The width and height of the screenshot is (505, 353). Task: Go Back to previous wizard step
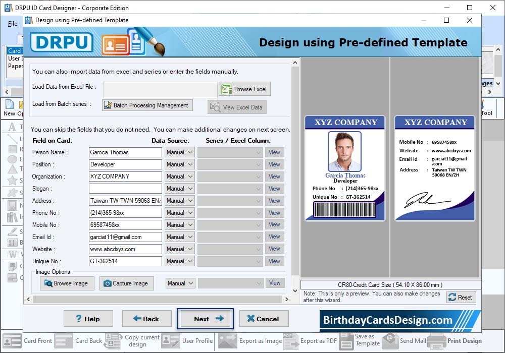[147, 319]
